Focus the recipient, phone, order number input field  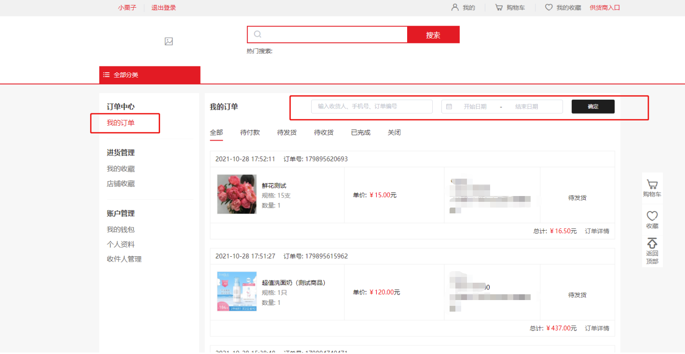(x=371, y=106)
